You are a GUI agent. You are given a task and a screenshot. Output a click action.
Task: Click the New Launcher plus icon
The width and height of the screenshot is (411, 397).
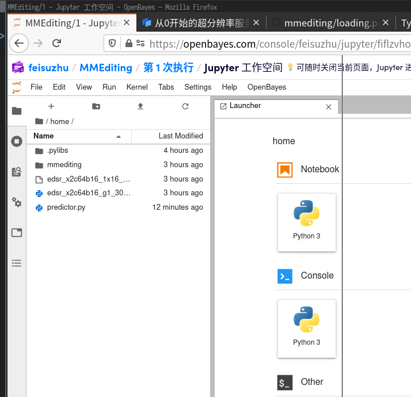click(51, 106)
